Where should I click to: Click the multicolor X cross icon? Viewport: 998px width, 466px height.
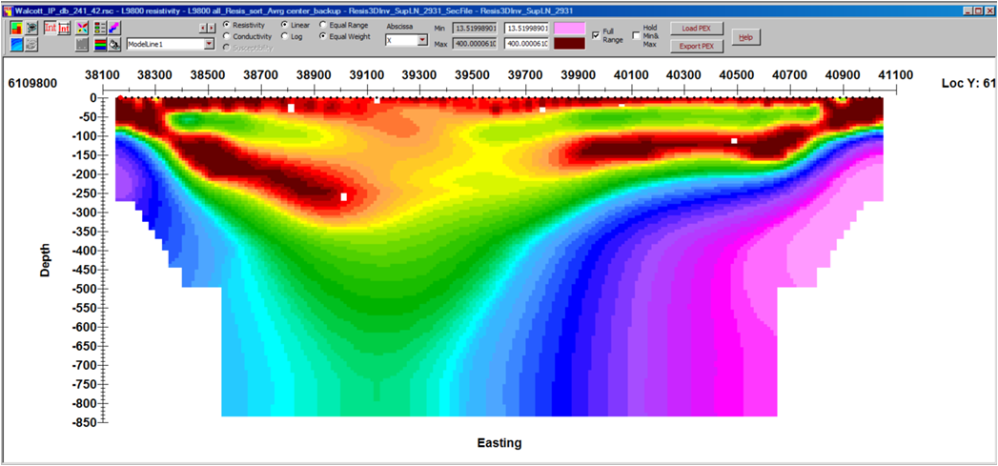click(82, 28)
